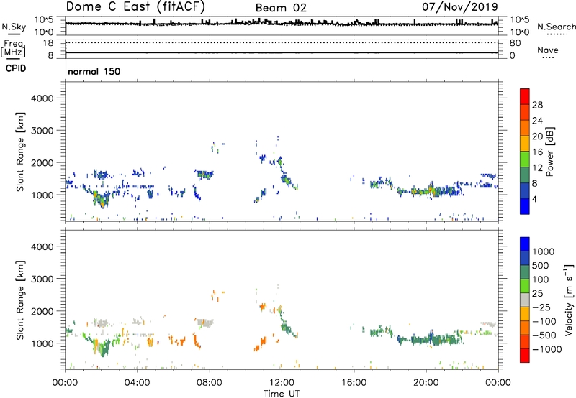Click the orange 11:00 echo streak in velocity panel

pos(261,344)
